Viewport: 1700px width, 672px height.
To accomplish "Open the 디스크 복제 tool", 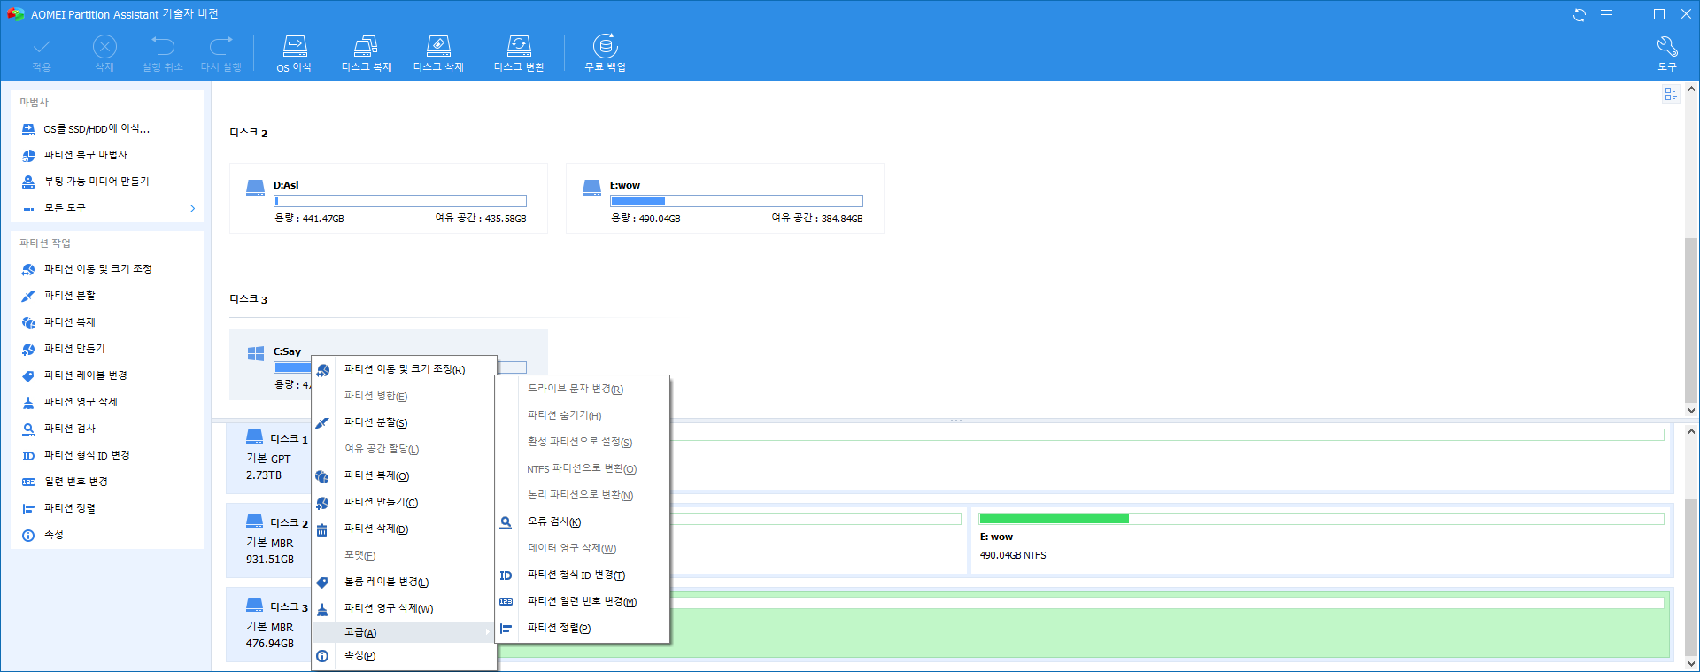I will [x=367, y=53].
